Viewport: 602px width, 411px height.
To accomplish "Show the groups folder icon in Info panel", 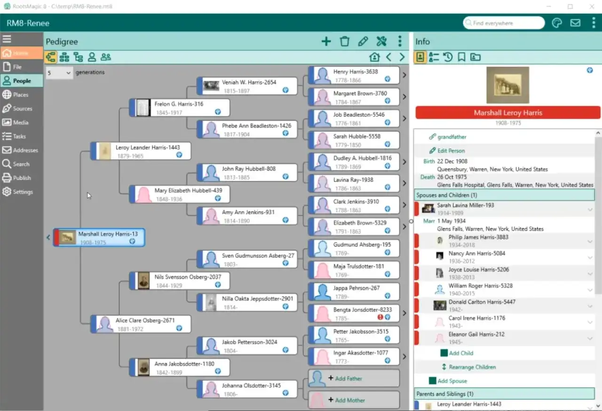I will (475, 57).
